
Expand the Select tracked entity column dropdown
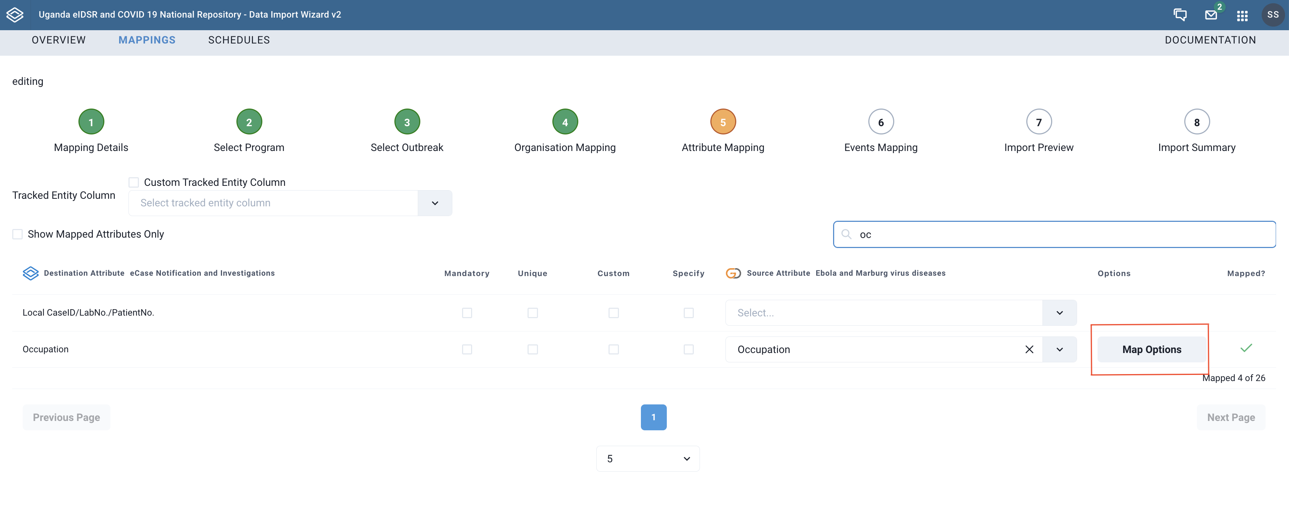[434, 203]
